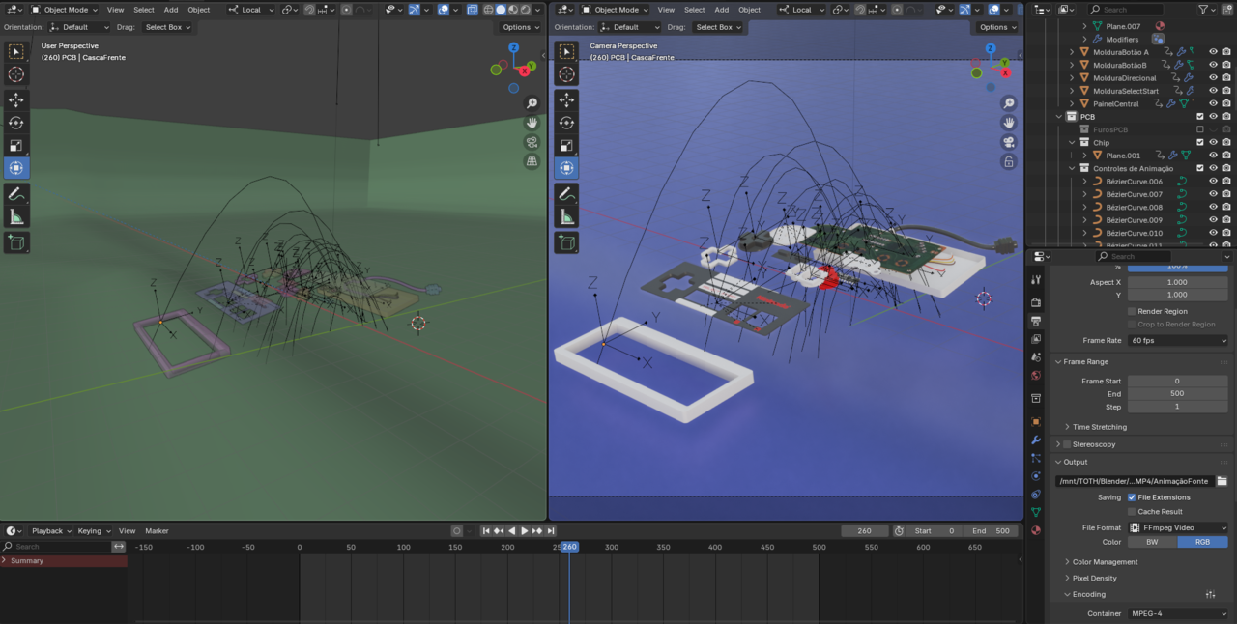The width and height of the screenshot is (1237, 624).
Task: Uncheck the File Extensions checkbox
Action: 1132,497
